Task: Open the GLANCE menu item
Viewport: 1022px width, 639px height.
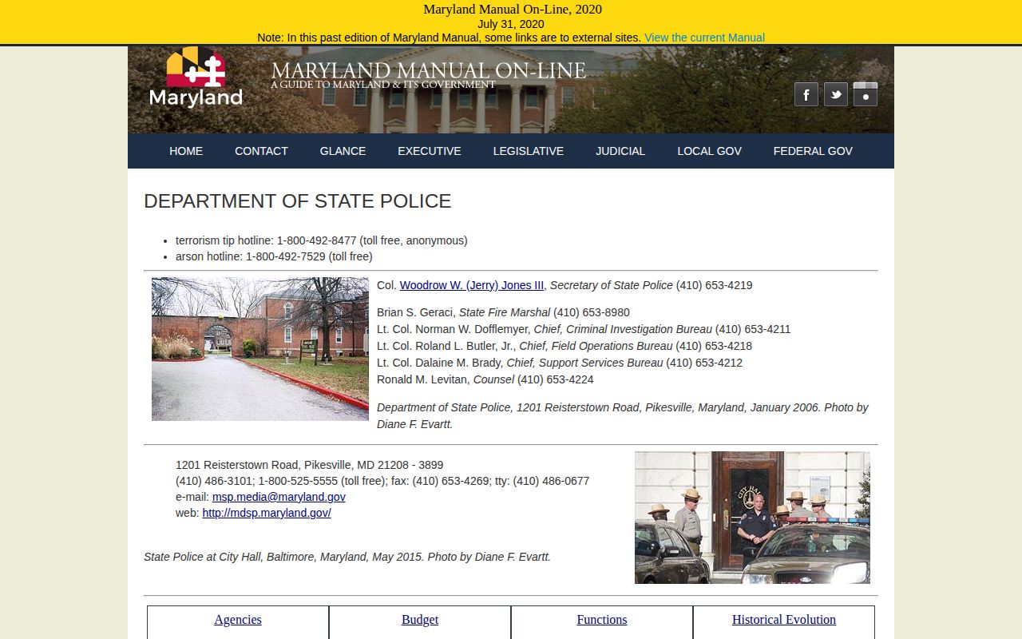Action: tap(343, 151)
